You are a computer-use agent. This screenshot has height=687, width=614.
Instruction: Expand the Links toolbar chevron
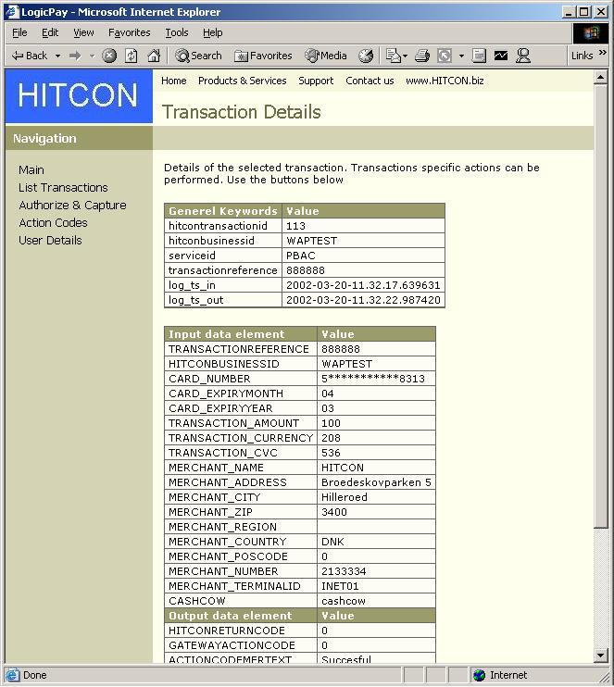[x=603, y=54]
